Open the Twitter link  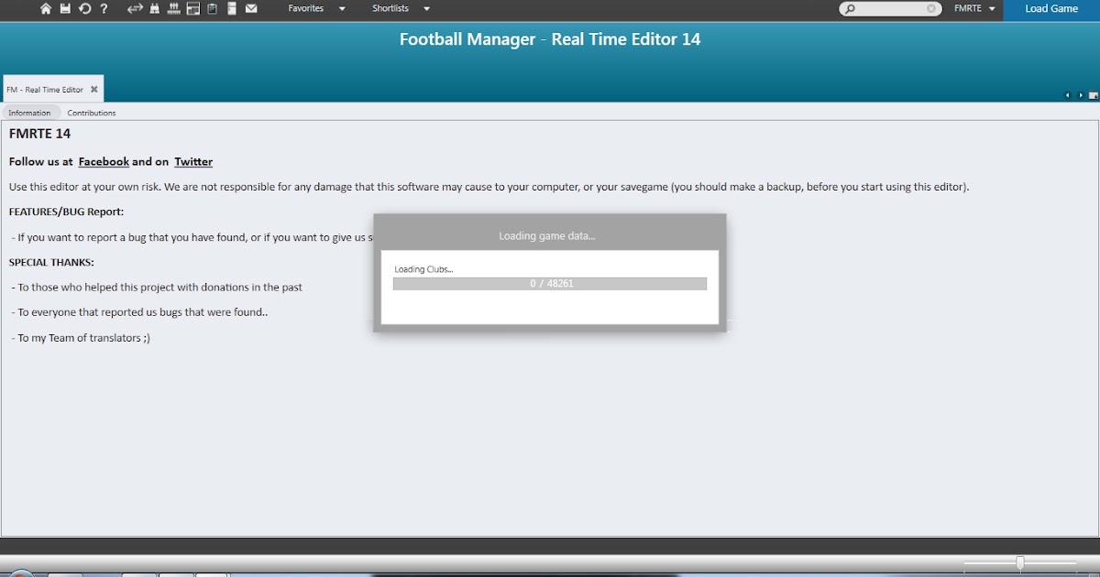coord(193,161)
